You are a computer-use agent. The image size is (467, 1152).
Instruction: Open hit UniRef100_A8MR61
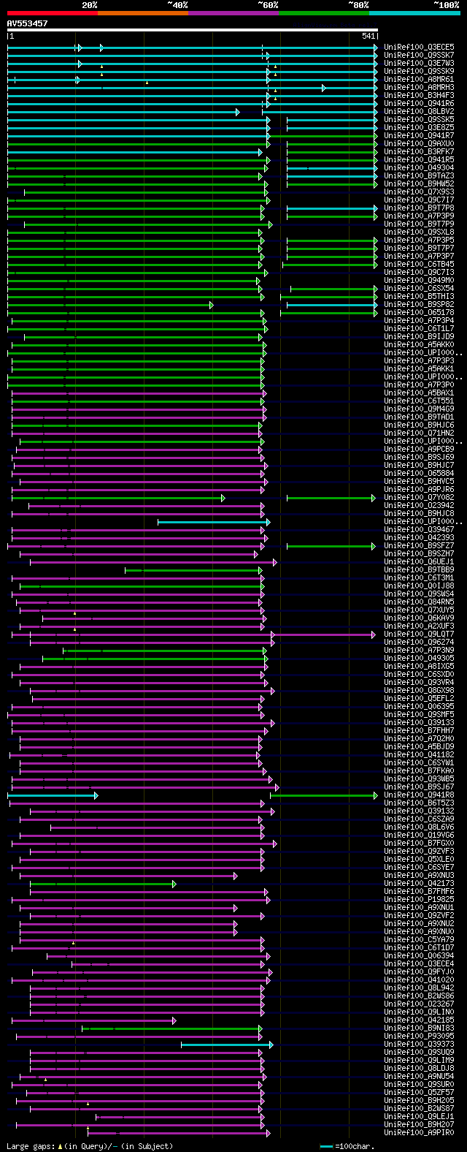click(x=419, y=80)
